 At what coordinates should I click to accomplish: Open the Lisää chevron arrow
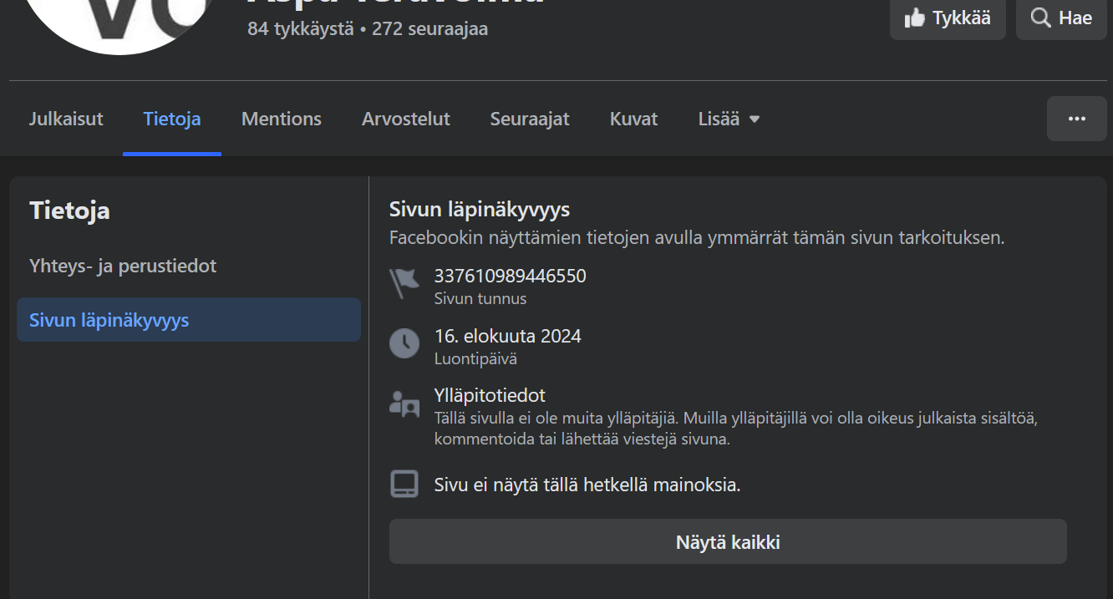tap(755, 119)
